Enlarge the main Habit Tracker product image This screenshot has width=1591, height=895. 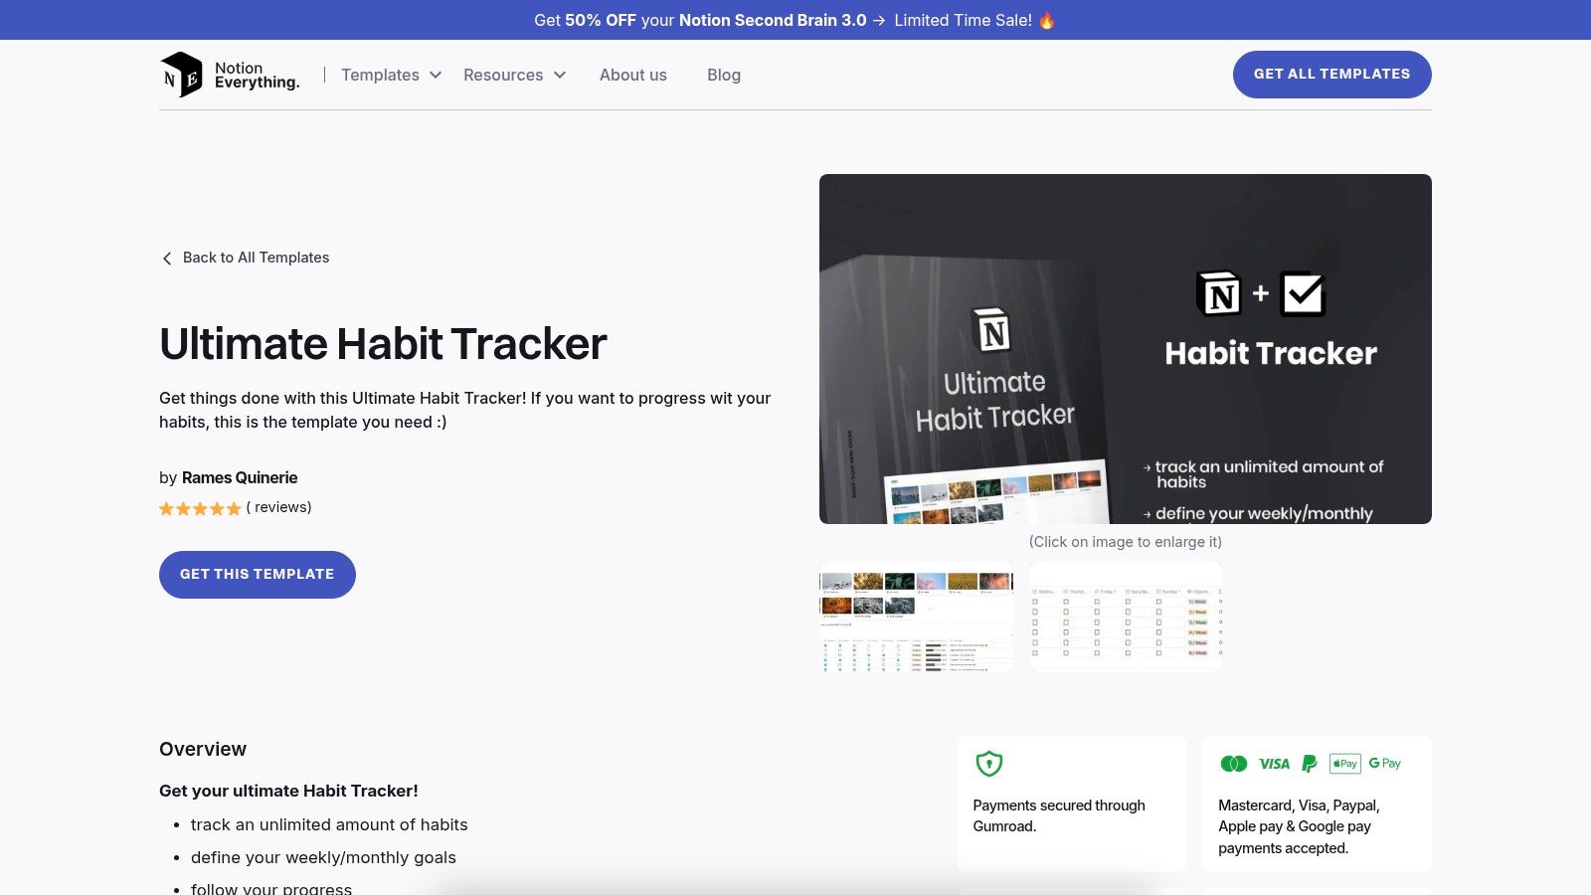[1126, 349]
